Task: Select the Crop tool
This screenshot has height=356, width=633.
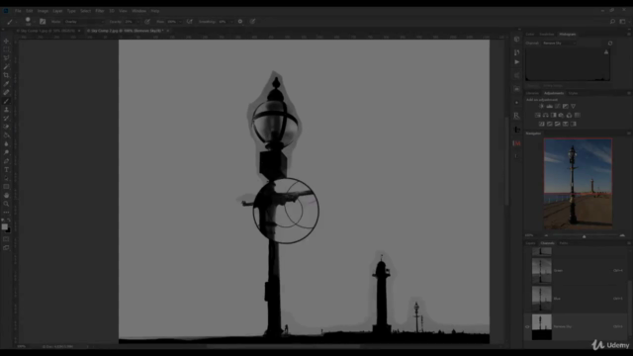Action: (6, 75)
